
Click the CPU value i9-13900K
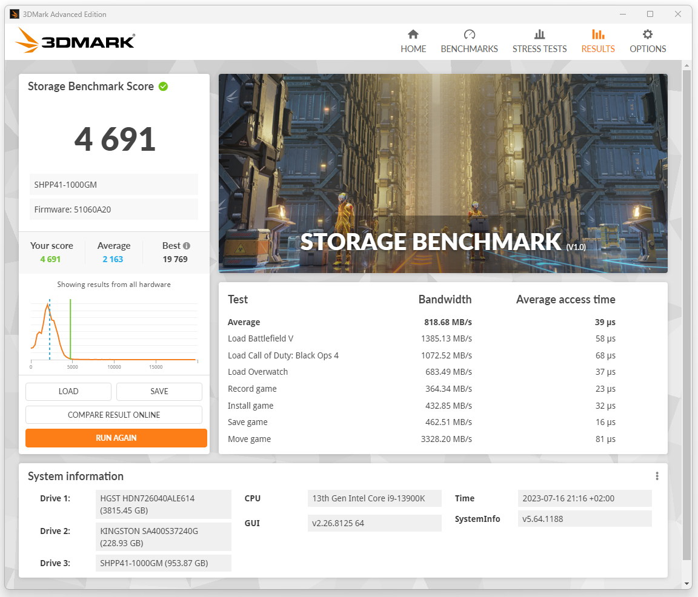point(374,498)
